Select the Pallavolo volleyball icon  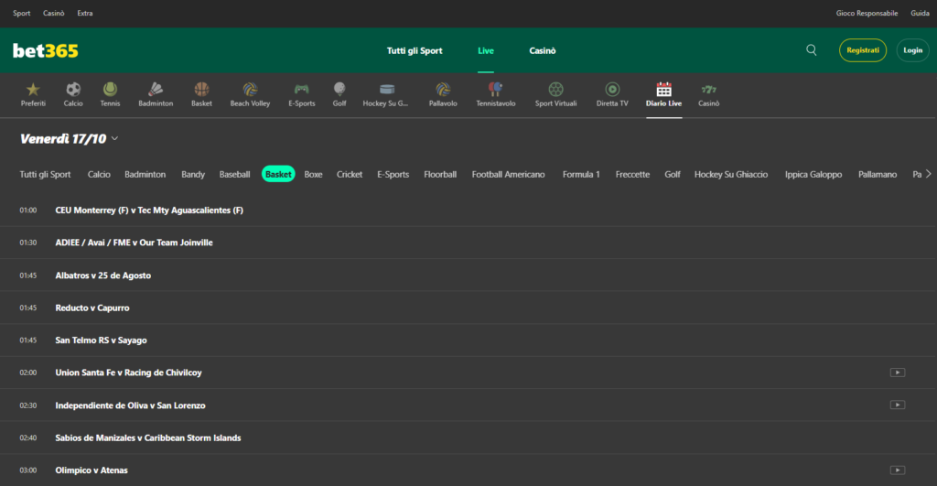[443, 90]
